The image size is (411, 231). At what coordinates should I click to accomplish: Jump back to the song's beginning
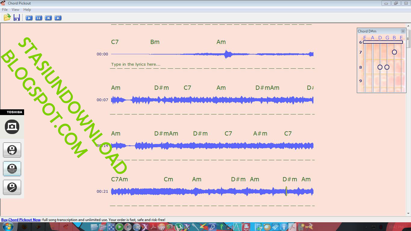48,18
